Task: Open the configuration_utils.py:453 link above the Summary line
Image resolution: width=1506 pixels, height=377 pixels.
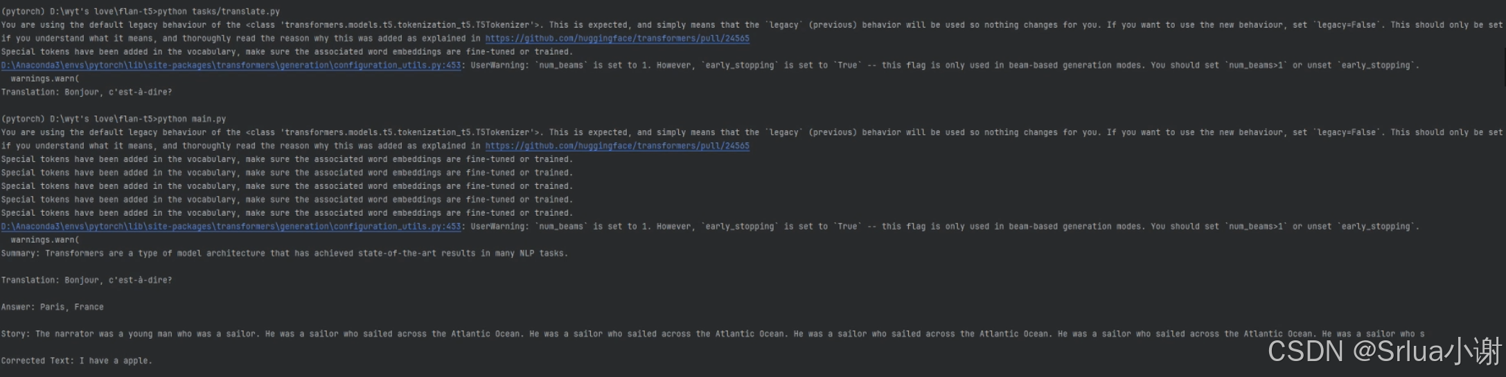Action: click(231, 227)
